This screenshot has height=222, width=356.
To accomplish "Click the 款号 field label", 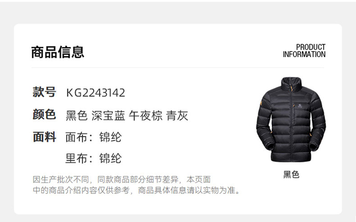I will pyautogui.click(x=44, y=92).
